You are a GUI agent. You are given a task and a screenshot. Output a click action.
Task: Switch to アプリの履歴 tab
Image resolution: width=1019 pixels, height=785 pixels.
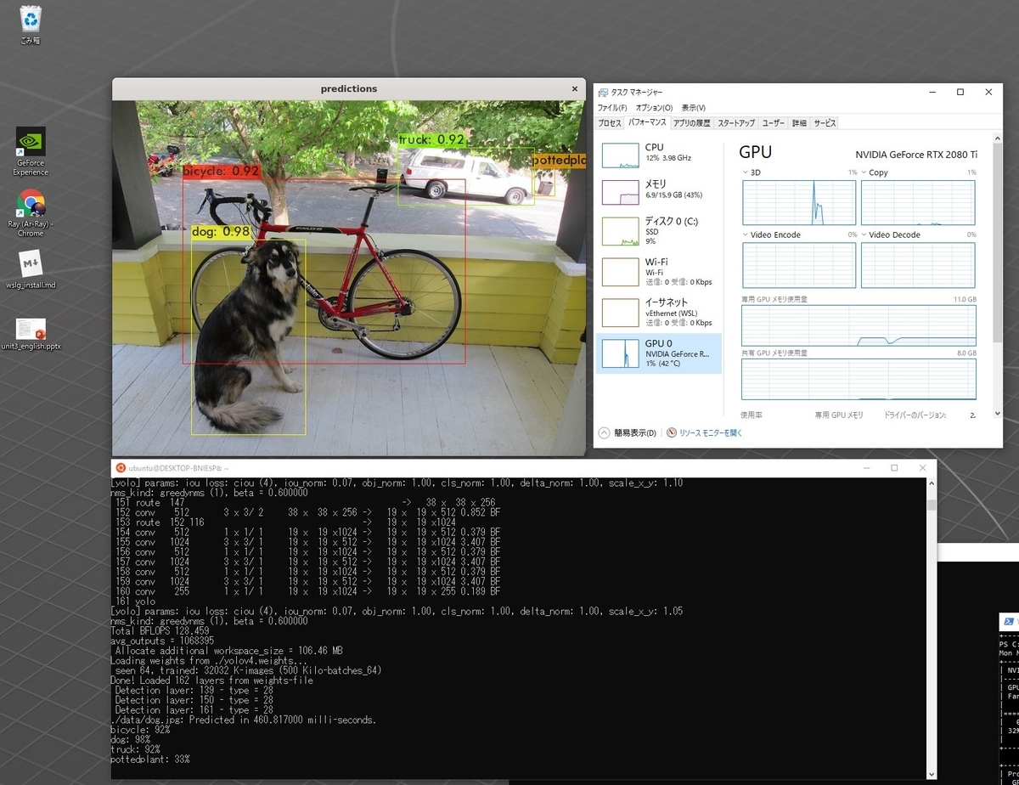tap(692, 123)
